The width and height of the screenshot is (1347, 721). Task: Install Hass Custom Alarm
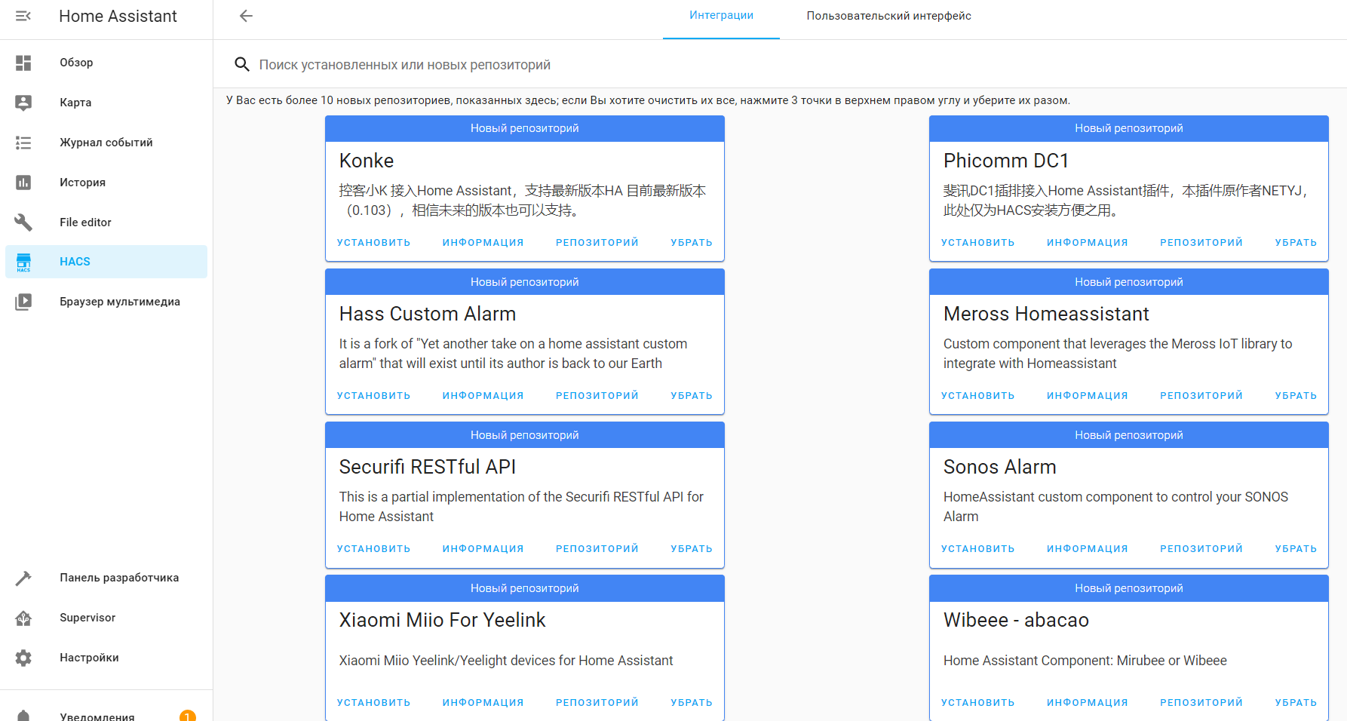click(373, 396)
